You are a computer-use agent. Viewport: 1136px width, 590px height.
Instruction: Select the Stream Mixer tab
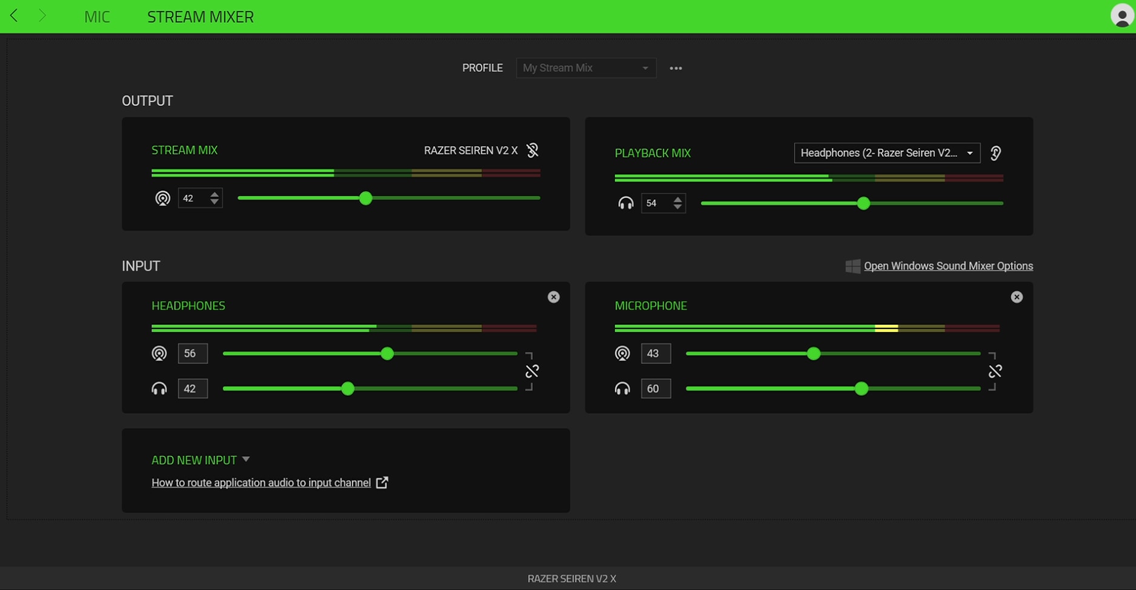tap(200, 17)
